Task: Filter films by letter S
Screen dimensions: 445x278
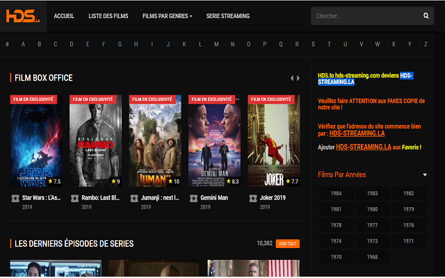Action: (313, 44)
